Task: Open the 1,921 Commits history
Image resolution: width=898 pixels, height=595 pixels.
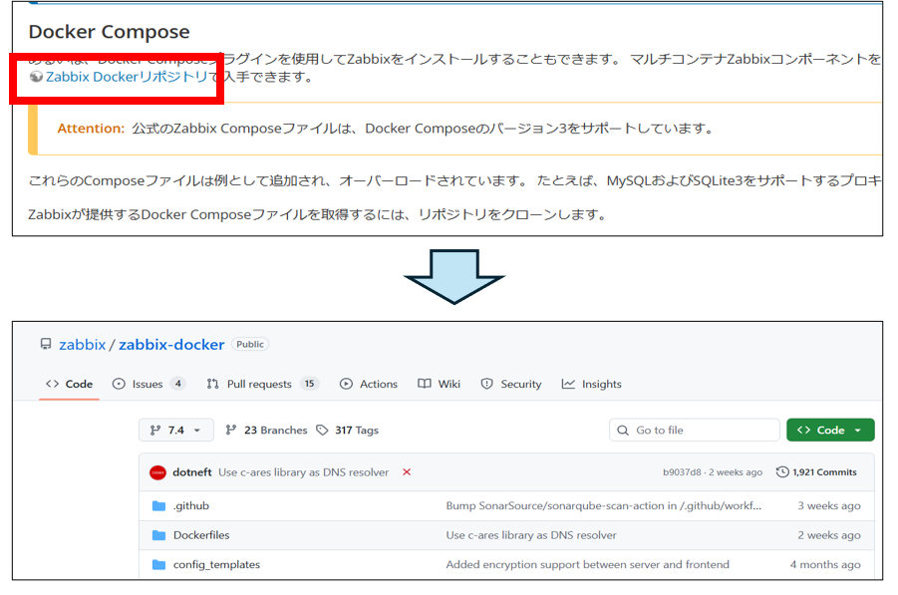Action: coord(816,472)
